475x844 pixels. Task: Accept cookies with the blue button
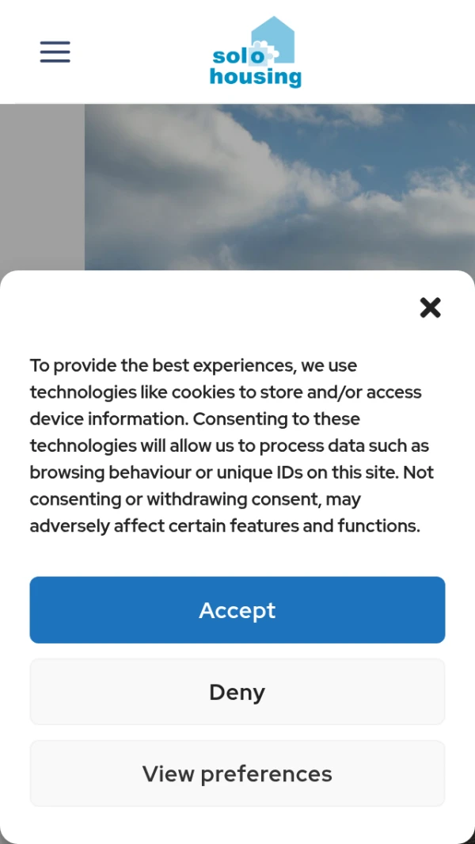pos(237,610)
